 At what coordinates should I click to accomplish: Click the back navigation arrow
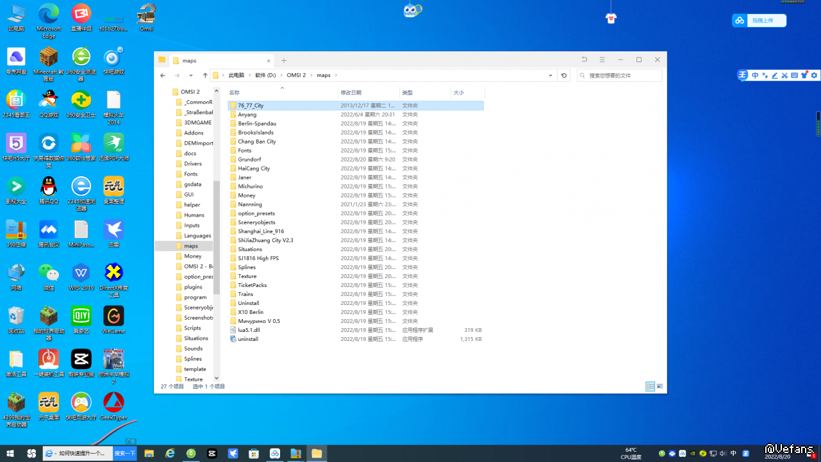[163, 76]
